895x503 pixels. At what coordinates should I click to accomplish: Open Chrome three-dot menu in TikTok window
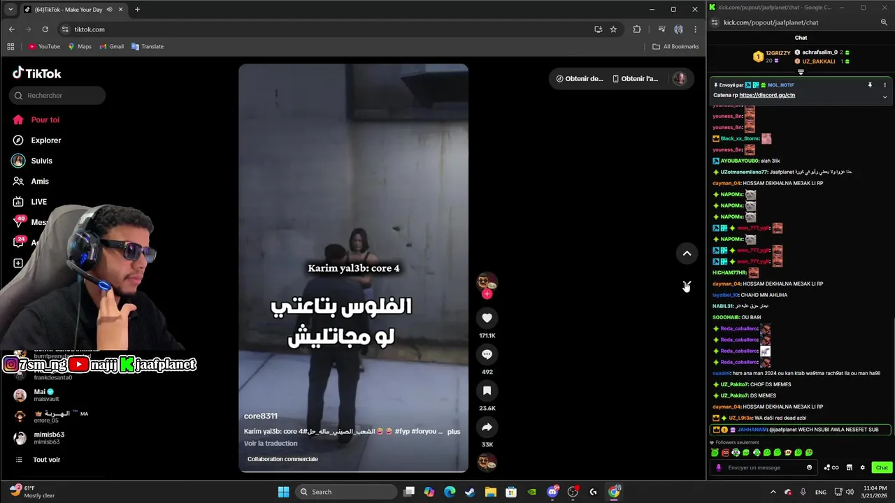pos(695,29)
